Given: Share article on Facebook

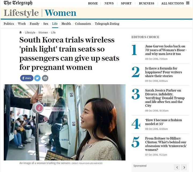Looking at the screenshot, I should pos(27,78).
